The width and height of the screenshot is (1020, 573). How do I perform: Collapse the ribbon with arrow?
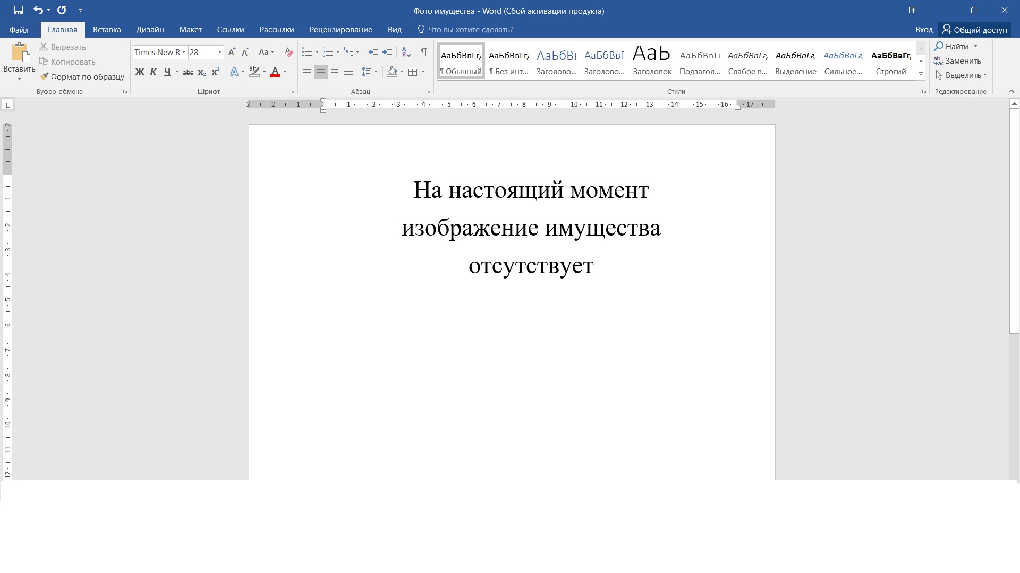point(1011,92)
